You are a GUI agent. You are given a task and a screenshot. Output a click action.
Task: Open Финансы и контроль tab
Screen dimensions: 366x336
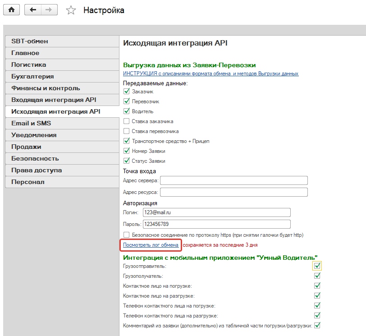[62, 88]
